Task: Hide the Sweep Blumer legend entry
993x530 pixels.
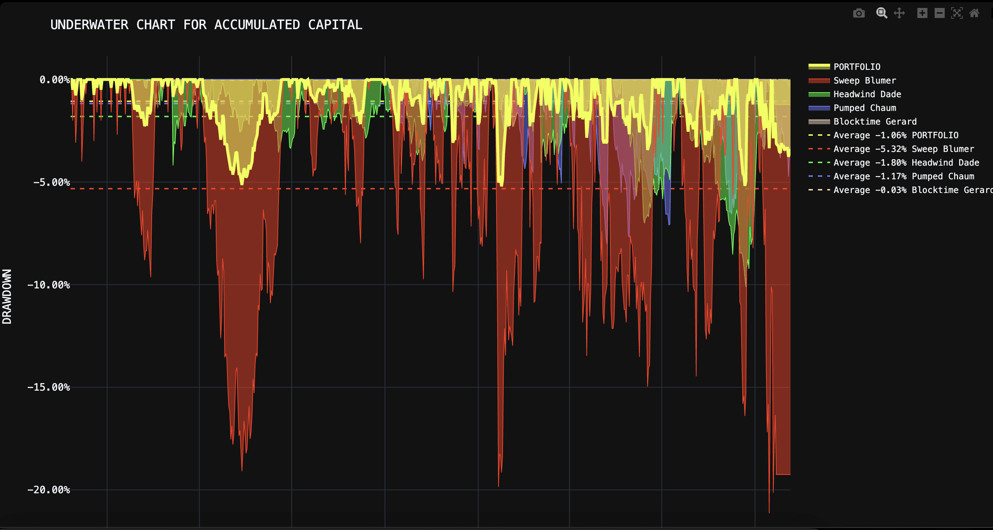Action: click(864, 81)
